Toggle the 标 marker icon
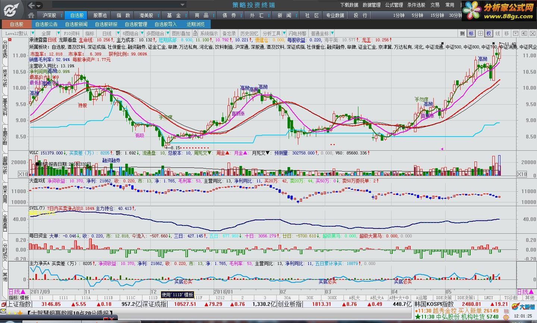 471,33
